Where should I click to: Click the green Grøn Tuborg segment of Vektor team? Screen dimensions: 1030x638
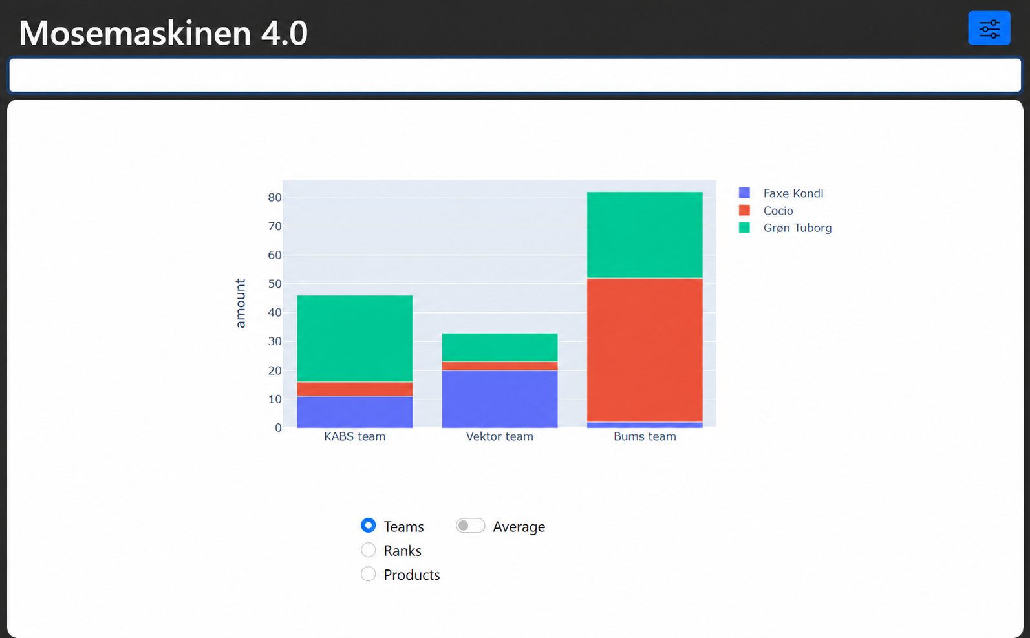pyautogui.click(x=500, y=348)
